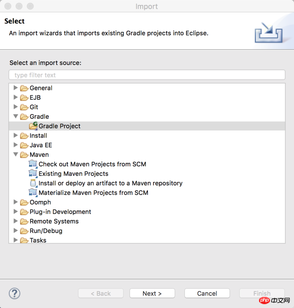This screenshot has width=294, height=308.
Task: Collapse the Gradle category
Action: tap(16, 116)
